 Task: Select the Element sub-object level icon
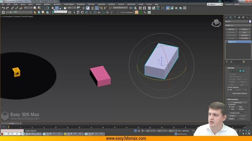click(243, 71)
